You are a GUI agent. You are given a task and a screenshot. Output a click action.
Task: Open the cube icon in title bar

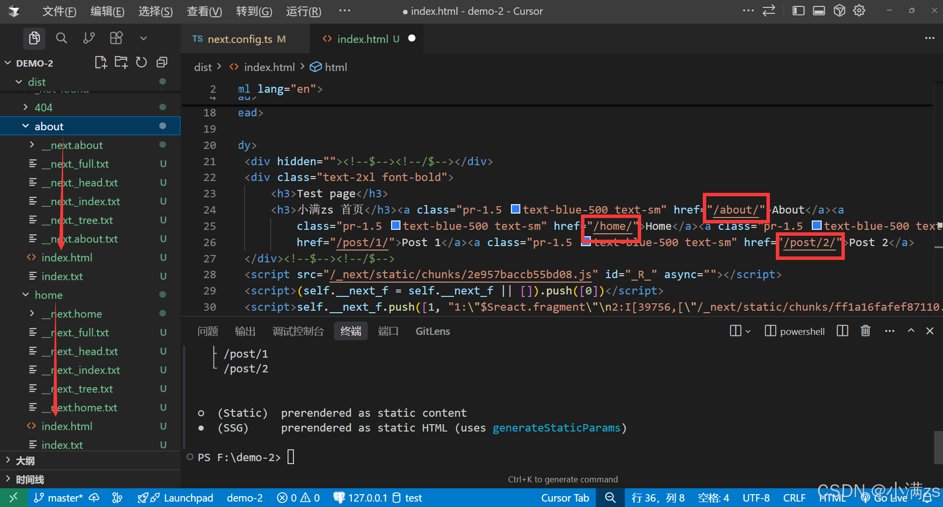[839, 11]
